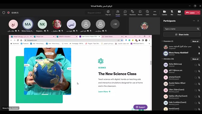Click the Chrome profile avatar icon
The image size is (202, 114).
[146, 40]
